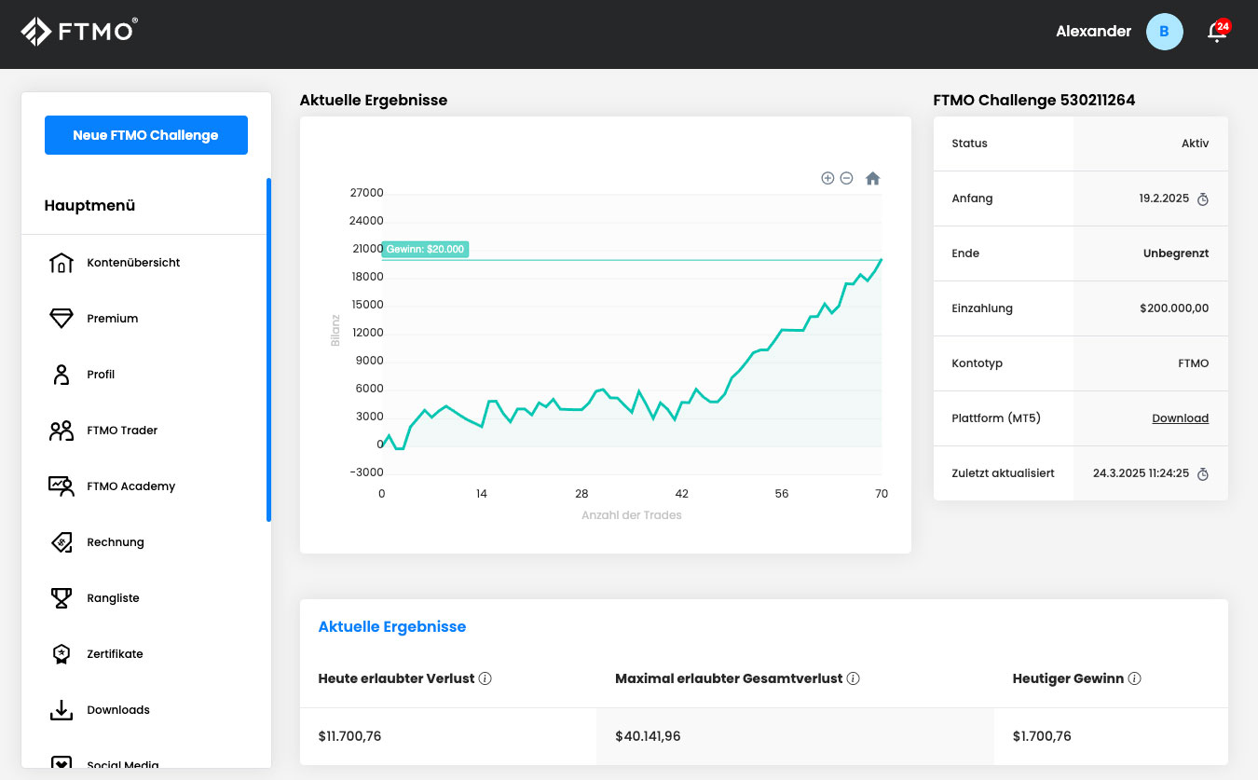
Task: Click the MT5 platform Download link
Action: pos(1180,418)
